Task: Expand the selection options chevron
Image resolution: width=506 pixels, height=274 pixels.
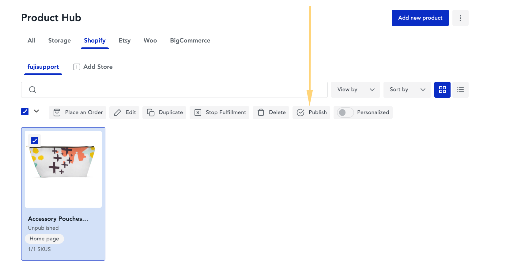Action: pyautogui.click(x=36, y=111)
